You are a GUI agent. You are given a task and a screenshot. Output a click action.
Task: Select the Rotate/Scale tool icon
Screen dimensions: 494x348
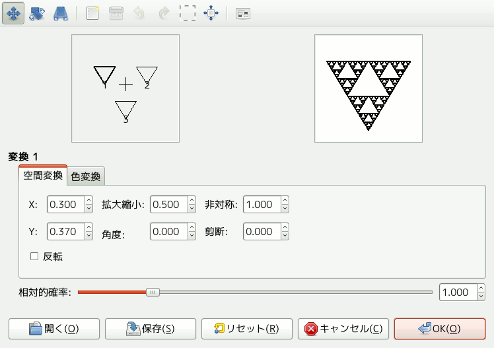36,13
